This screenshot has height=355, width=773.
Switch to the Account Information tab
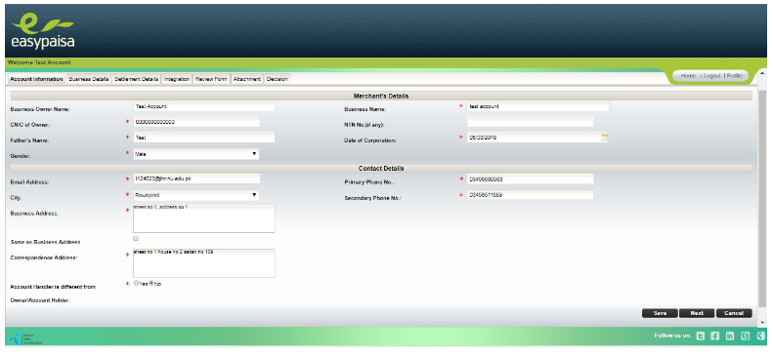36,79
